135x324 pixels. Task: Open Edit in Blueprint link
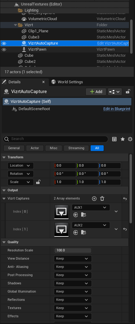pyautogui.click(x=117, y=109)
